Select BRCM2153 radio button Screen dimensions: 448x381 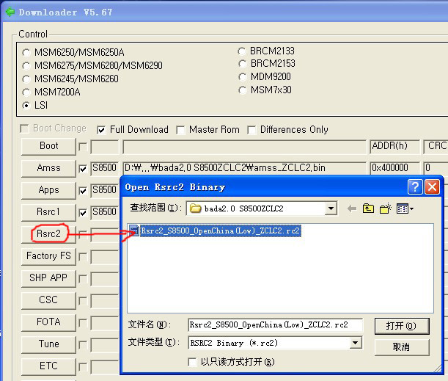pyautogui.click(x=242, y=63)
